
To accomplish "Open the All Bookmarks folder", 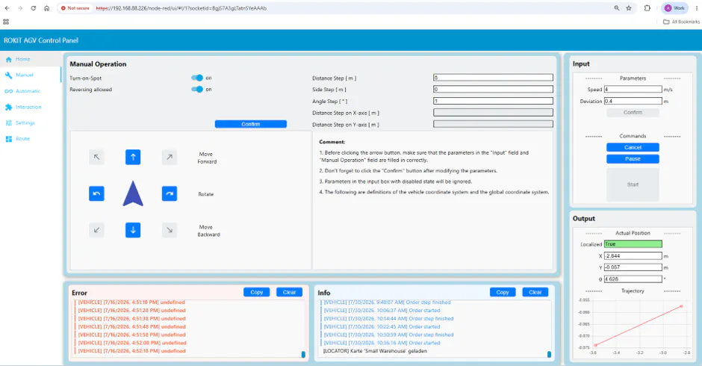I will click(x=681, y=22).
